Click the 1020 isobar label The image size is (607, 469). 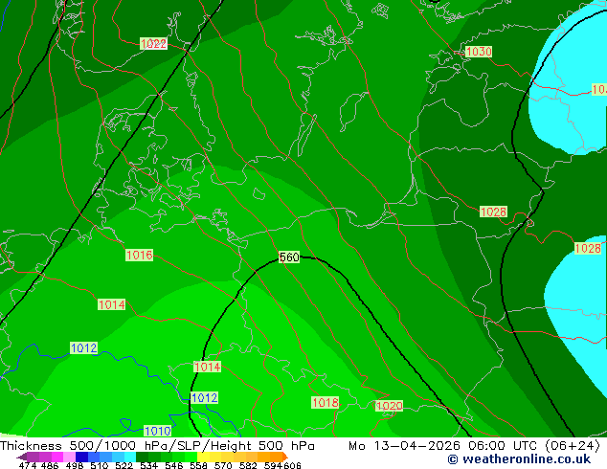click(389, 406)
